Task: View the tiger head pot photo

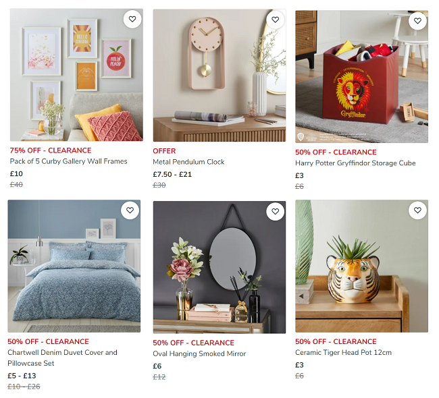Action: click(361, 266)
